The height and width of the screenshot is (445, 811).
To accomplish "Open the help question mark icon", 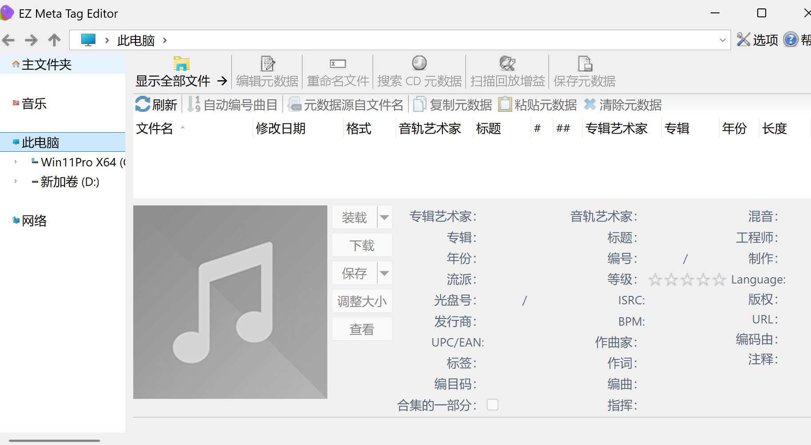I will click(791, 39).
